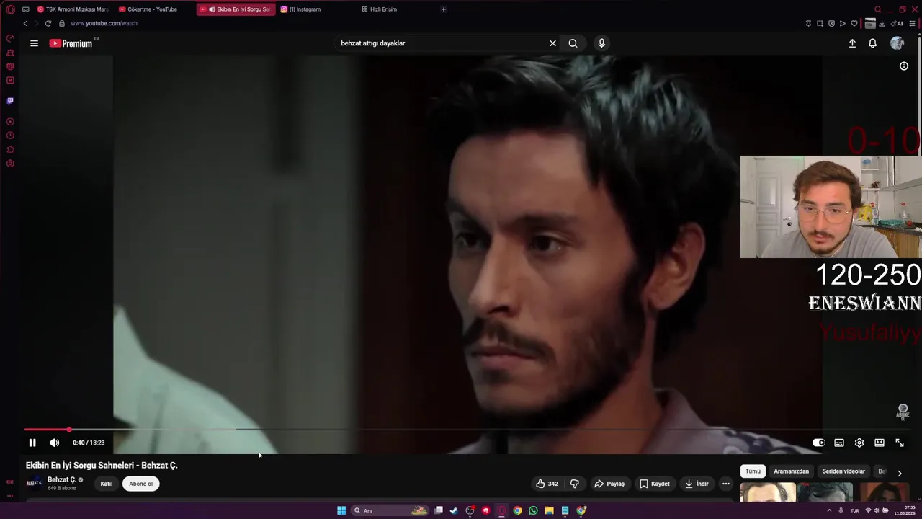Open the Opera menu logo
The height and width of the screenshot is (519, 922).
pos(10,9)
